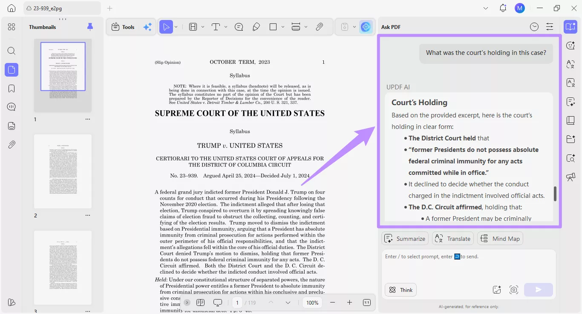Open a new tab with plus
The height and width of the screenshot is (314, 582).
[109, 8]
